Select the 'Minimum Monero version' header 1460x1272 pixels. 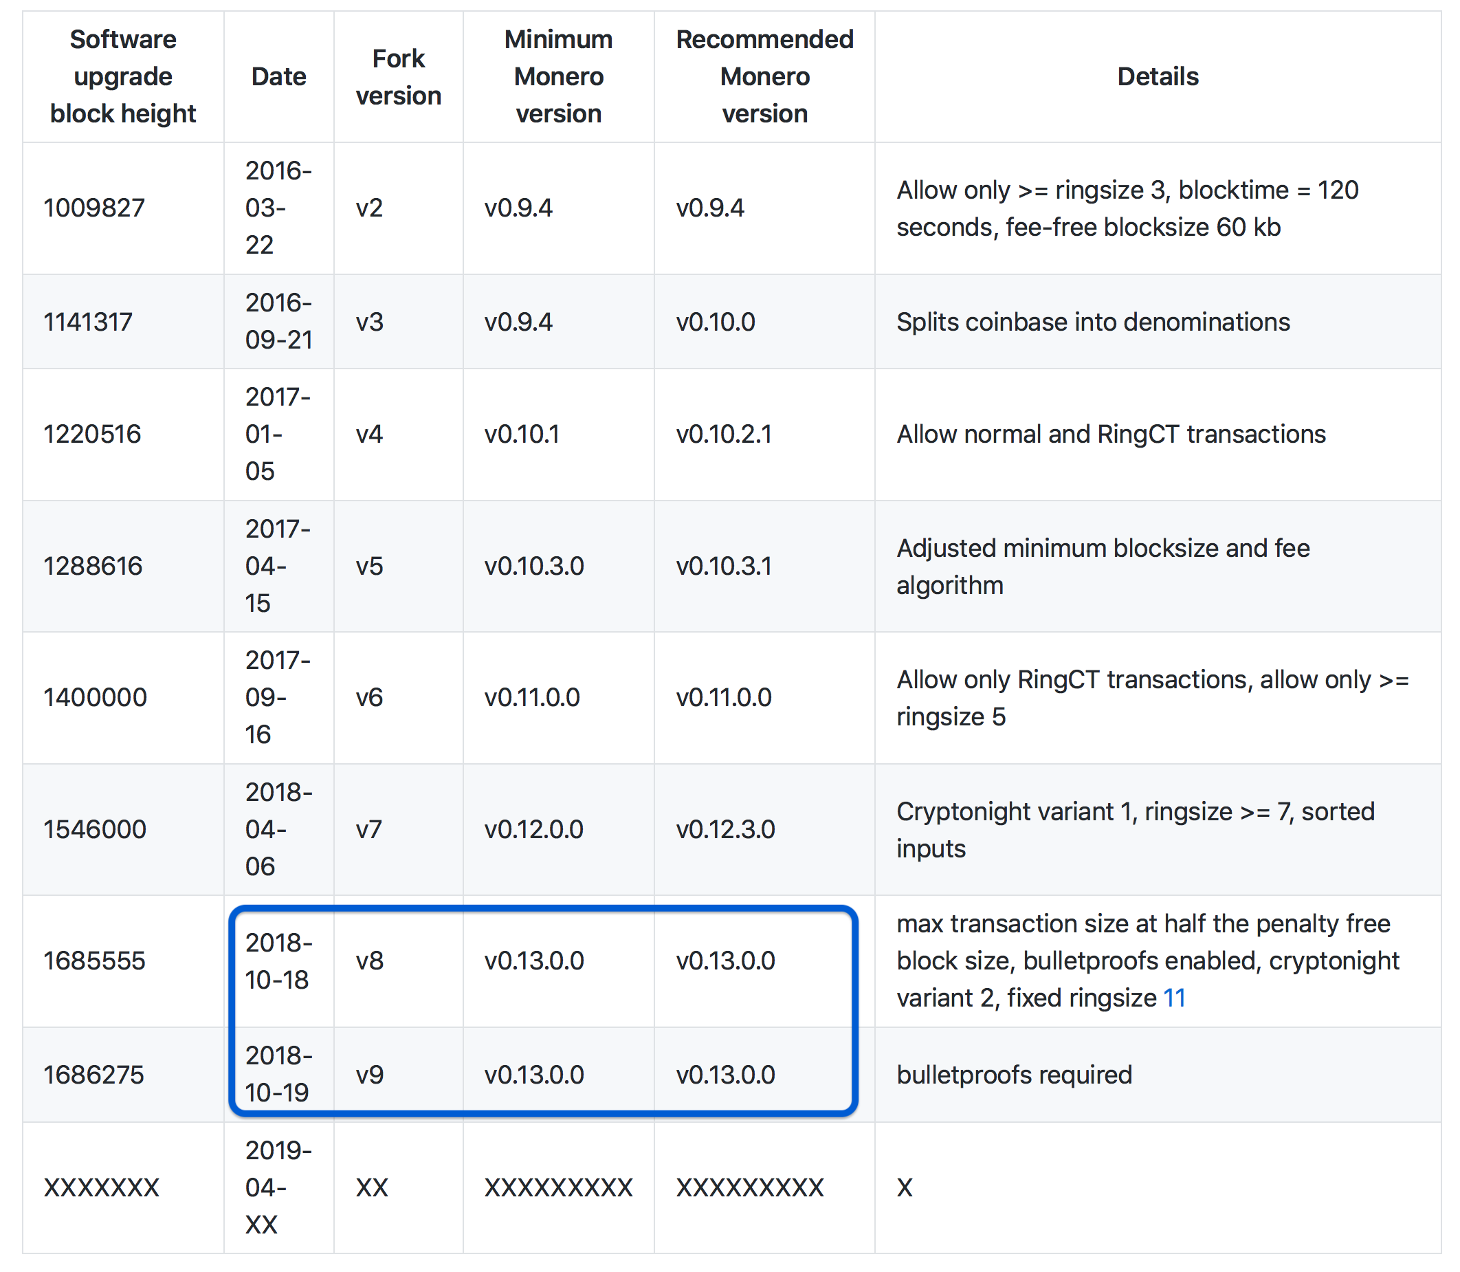(x=559, y=76)
